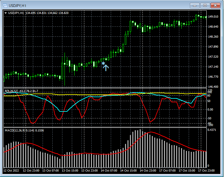The height and width of the screenshot is (177, 224).
Task: Click the 14 Oct 15:00 time label
Action: (x=128, y=171)
